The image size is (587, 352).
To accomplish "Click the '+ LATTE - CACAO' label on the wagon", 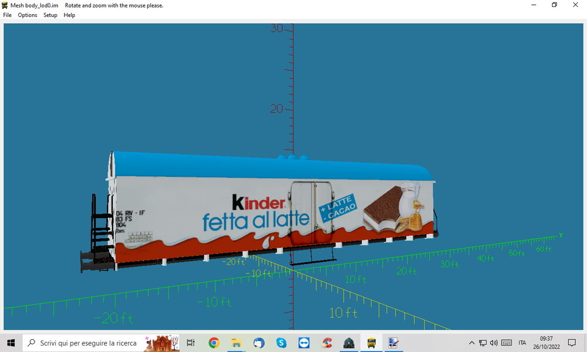I will [x=338, y=208].
